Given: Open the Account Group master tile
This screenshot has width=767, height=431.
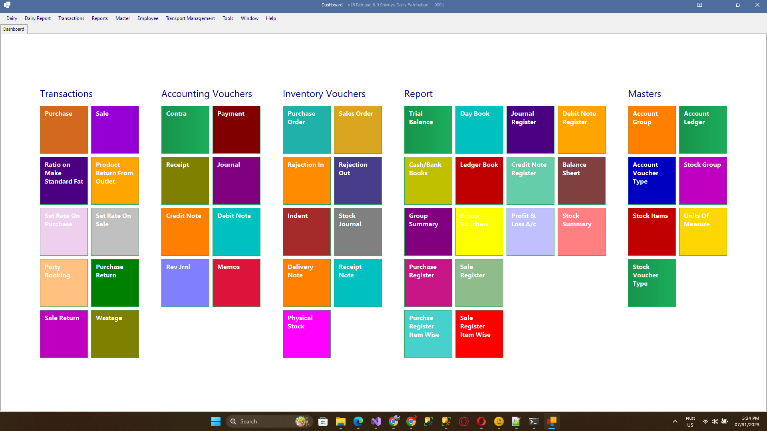Looking at the screenshot, I should click(652, 130).
